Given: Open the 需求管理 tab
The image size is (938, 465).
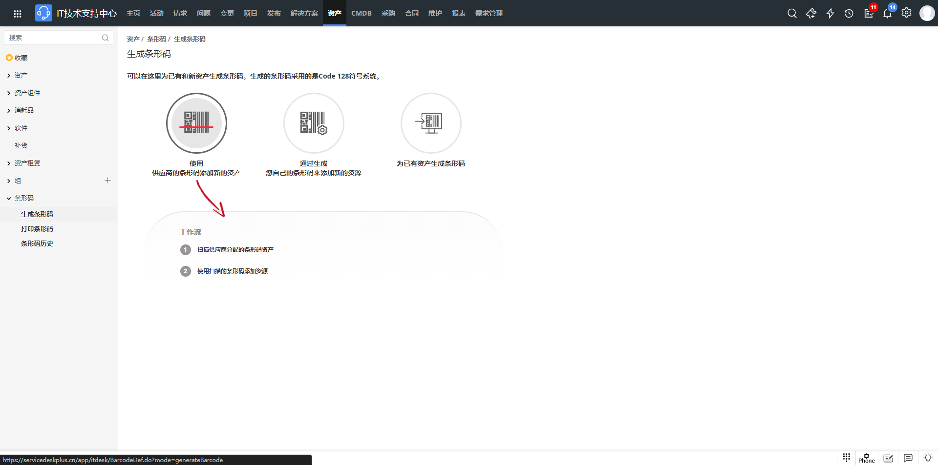Looking at the screenshot, I should pos(489,13).
